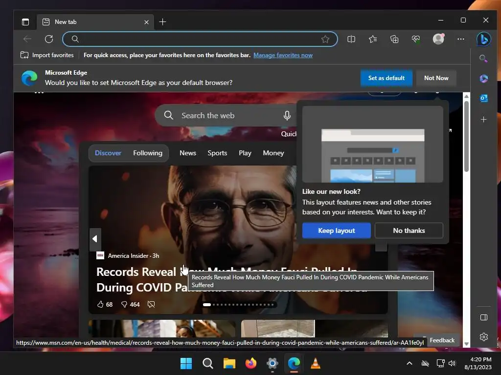Open Outlook sidebar icon
501x375 pixels.
[483, 99]
